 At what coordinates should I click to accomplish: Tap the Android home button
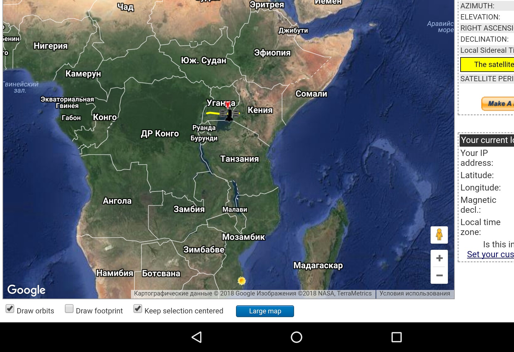point(297,337)
